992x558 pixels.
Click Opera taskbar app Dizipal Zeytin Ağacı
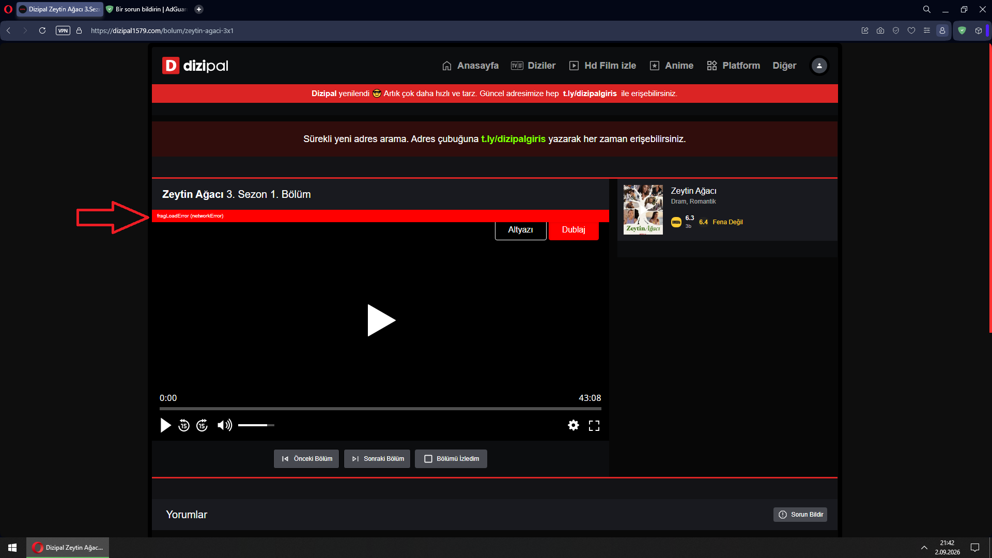click(x=68, y=548)
